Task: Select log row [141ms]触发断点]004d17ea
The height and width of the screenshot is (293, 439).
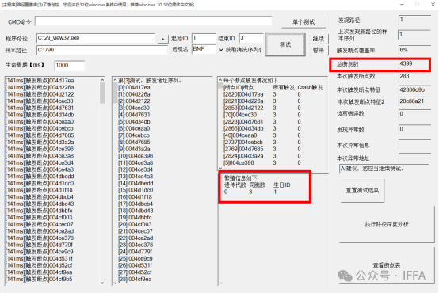Action: [40, 81]
